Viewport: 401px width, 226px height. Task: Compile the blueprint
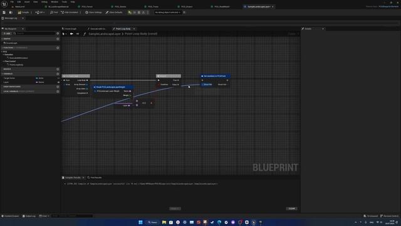24,13
